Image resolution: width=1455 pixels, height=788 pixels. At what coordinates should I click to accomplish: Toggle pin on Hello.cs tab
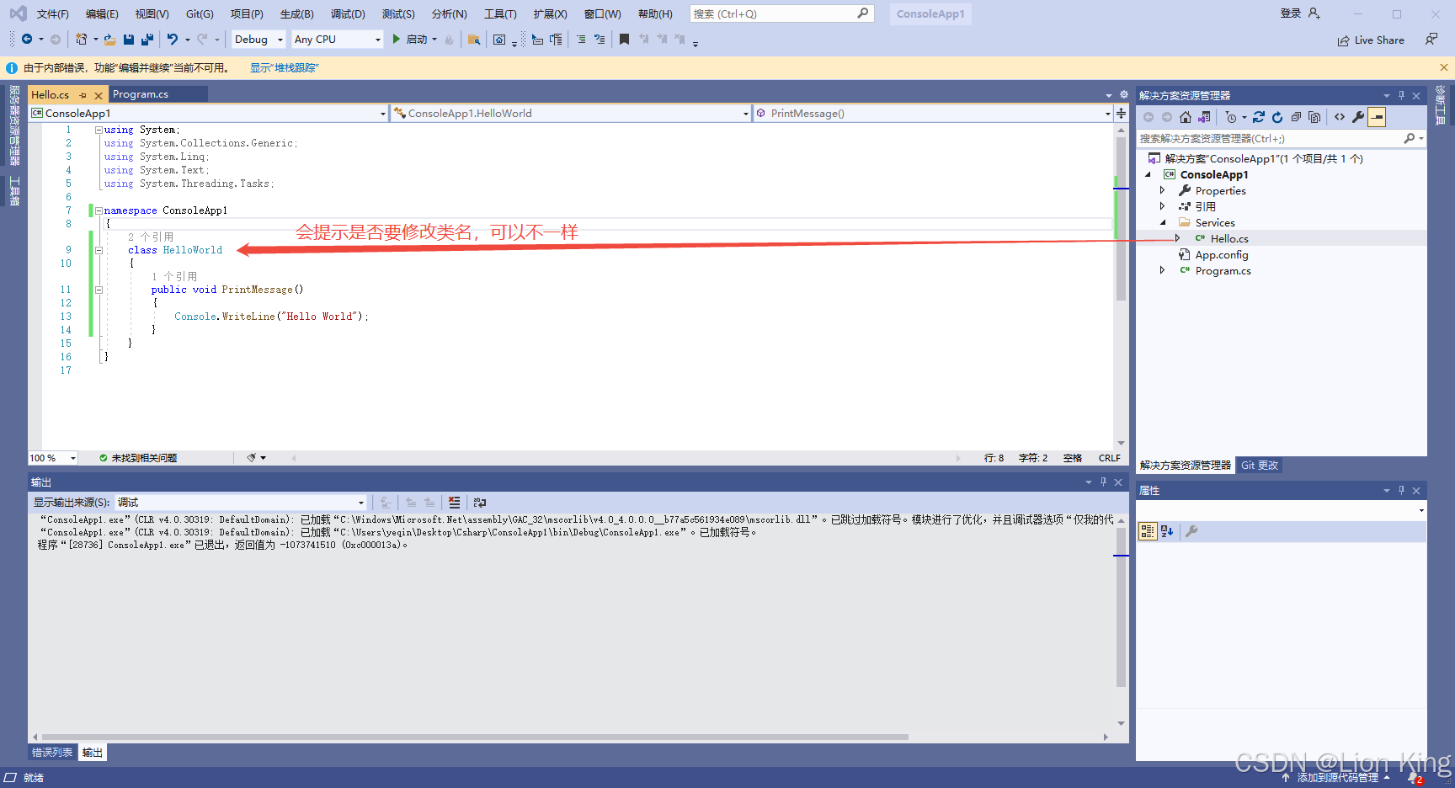[83, 95]
